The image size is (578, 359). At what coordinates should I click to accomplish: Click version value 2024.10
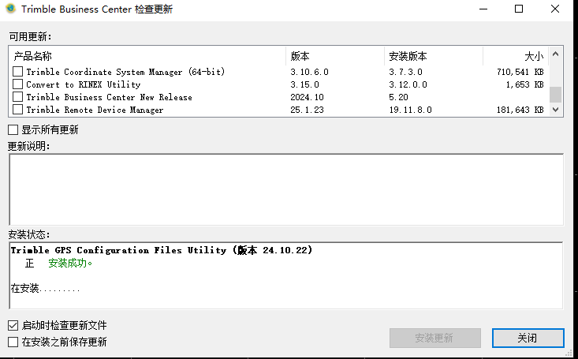tap(307, 97)
